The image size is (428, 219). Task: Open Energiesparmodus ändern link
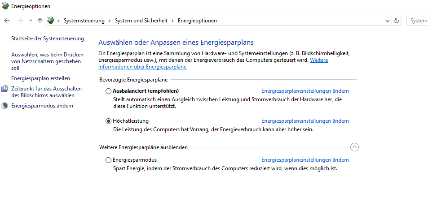tap(42, 106)
